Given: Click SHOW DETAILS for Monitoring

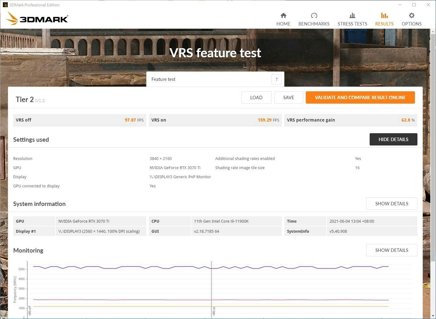Looking at the screenshot, I should coord(392,250).
